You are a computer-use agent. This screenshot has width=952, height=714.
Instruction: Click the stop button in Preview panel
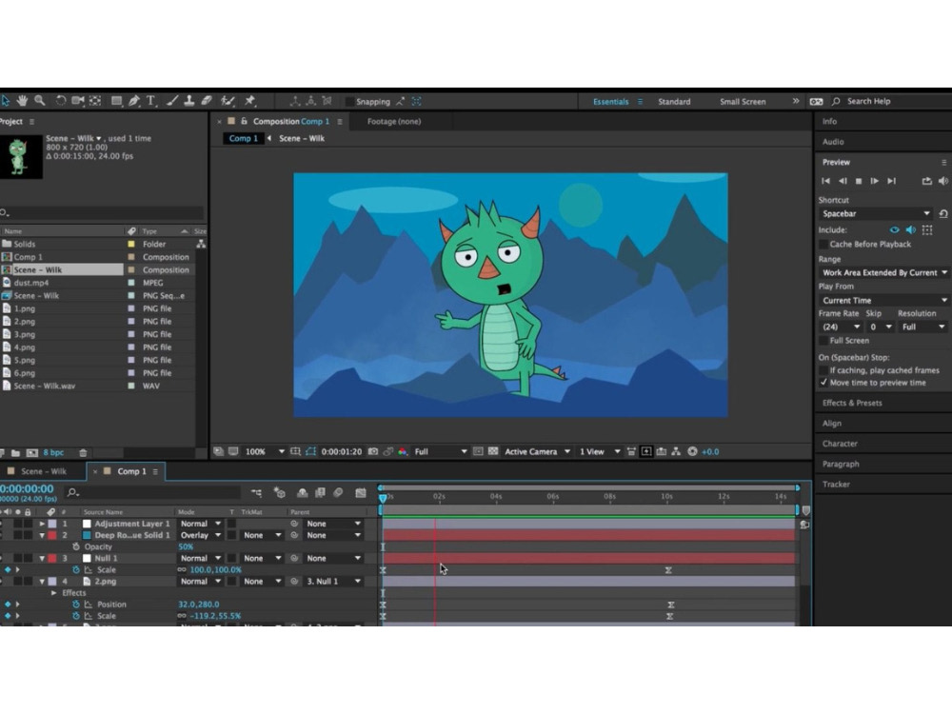point(859,181)
